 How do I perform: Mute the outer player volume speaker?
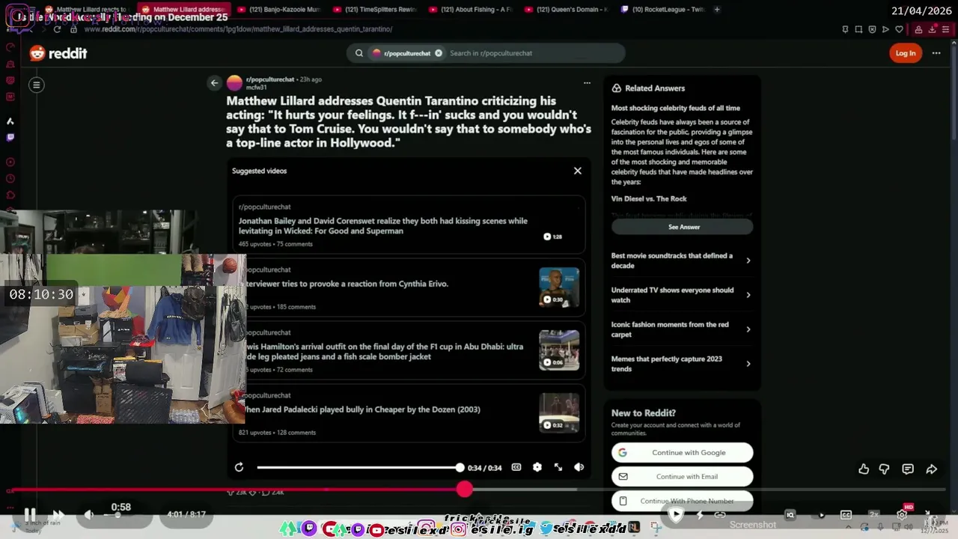click(x=88, y=514)
